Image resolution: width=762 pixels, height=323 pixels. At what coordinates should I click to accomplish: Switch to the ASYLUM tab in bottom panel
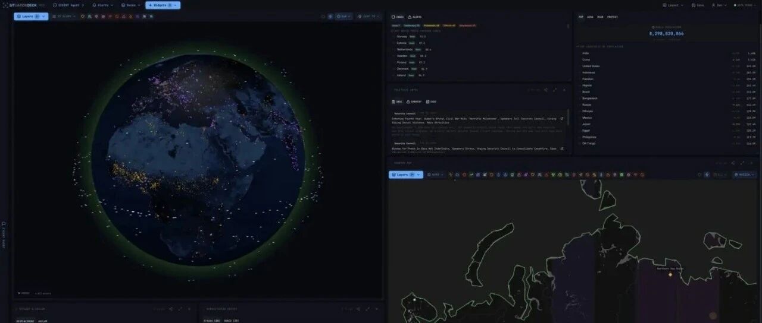click(x=43, y=321)
